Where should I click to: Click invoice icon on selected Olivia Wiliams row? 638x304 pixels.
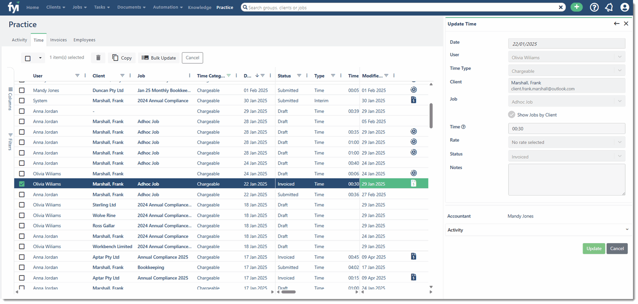(413, 183)
